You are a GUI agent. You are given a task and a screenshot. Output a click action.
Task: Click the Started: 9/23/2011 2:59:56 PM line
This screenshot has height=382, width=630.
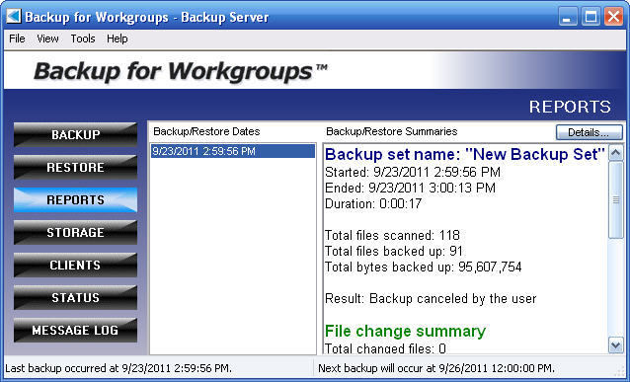click(413, 173)
